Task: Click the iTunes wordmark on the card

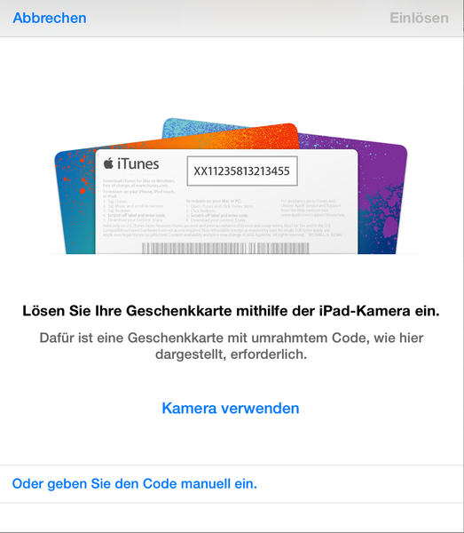Action: (x=138, y=164)
